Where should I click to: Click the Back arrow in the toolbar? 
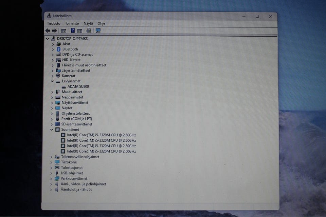pyautogui.click(x=48, y=31)
